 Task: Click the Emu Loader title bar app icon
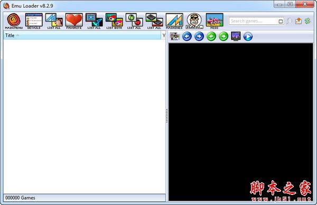pos(6,6)
